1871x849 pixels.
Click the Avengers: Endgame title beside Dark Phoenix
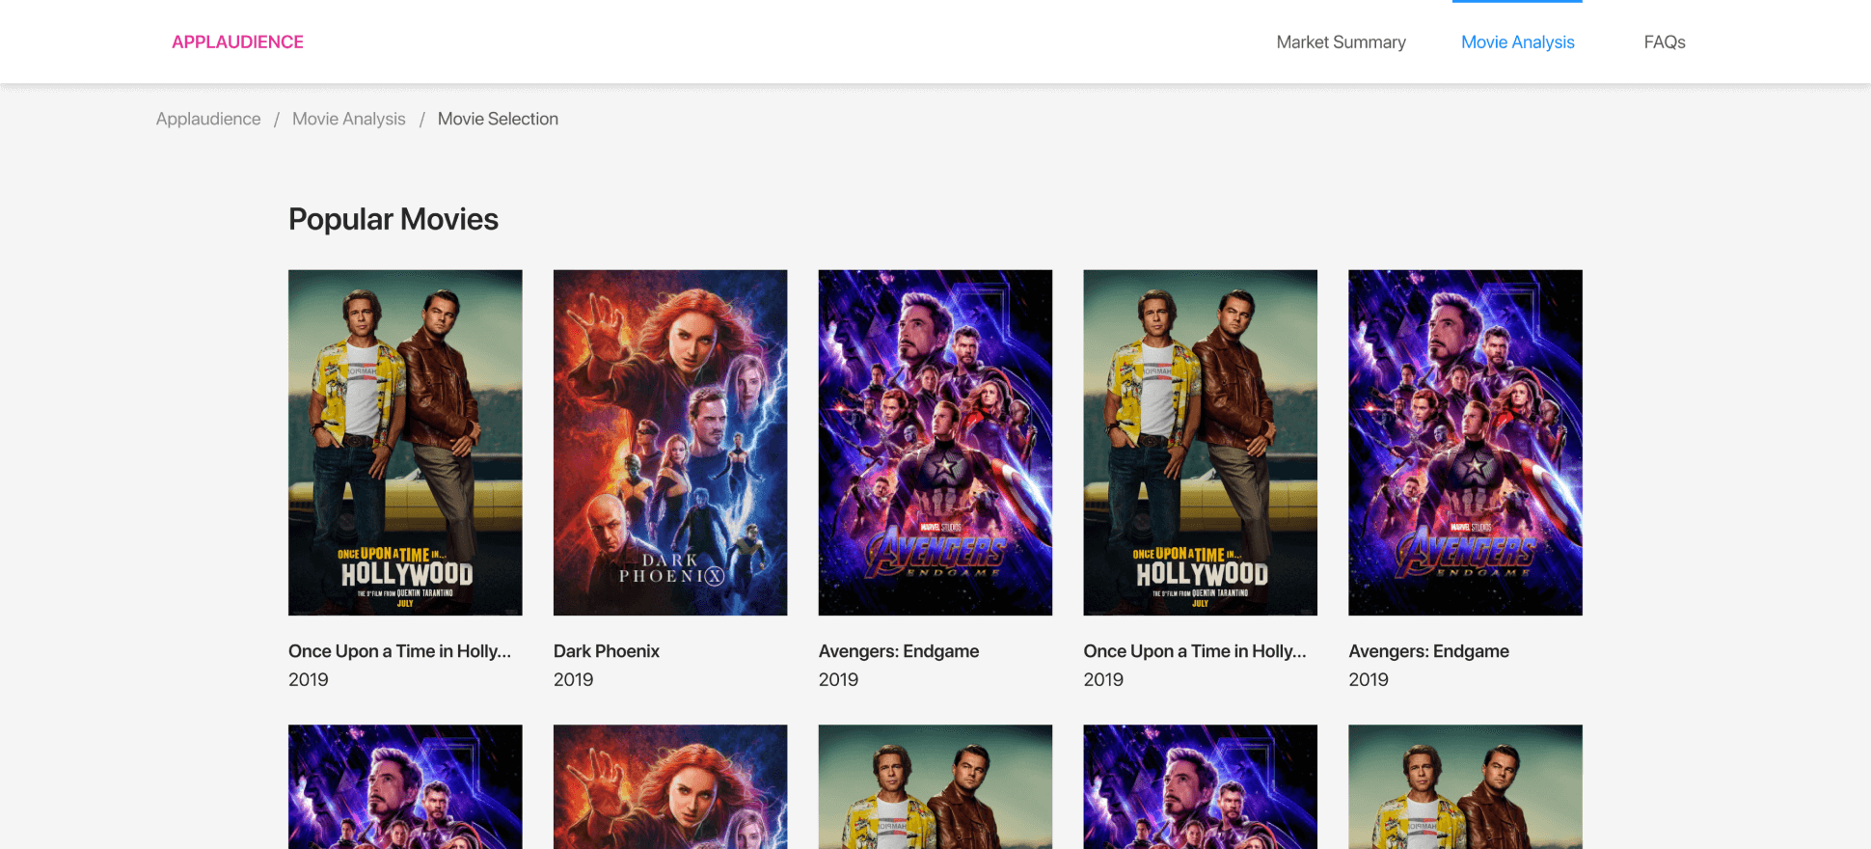[899, 651]
